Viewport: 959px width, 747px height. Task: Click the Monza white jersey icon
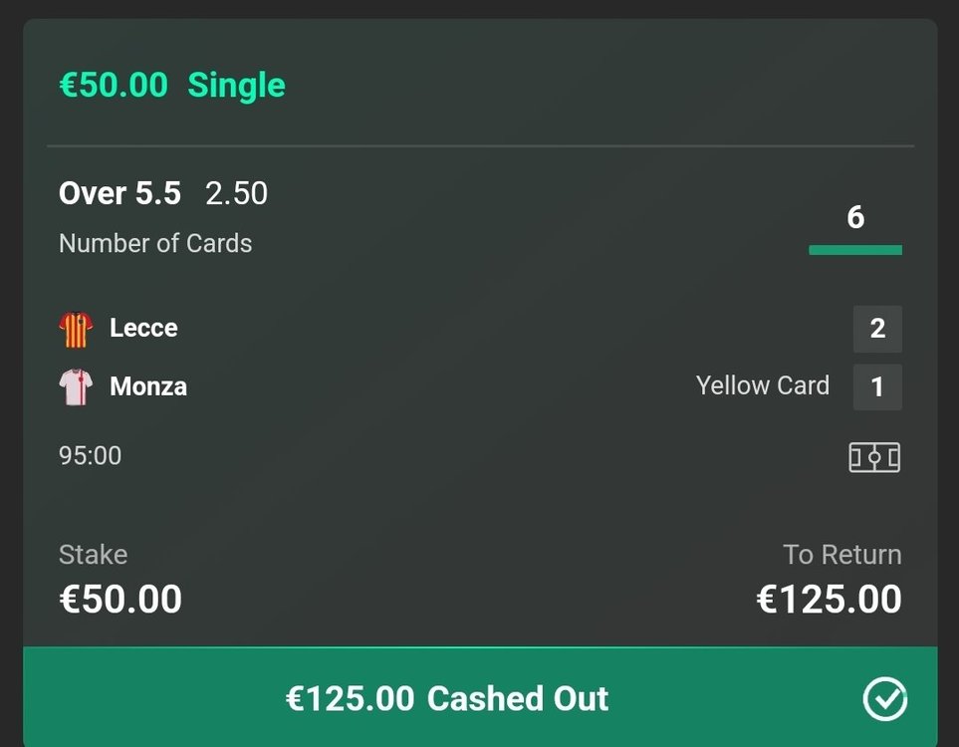76,386
